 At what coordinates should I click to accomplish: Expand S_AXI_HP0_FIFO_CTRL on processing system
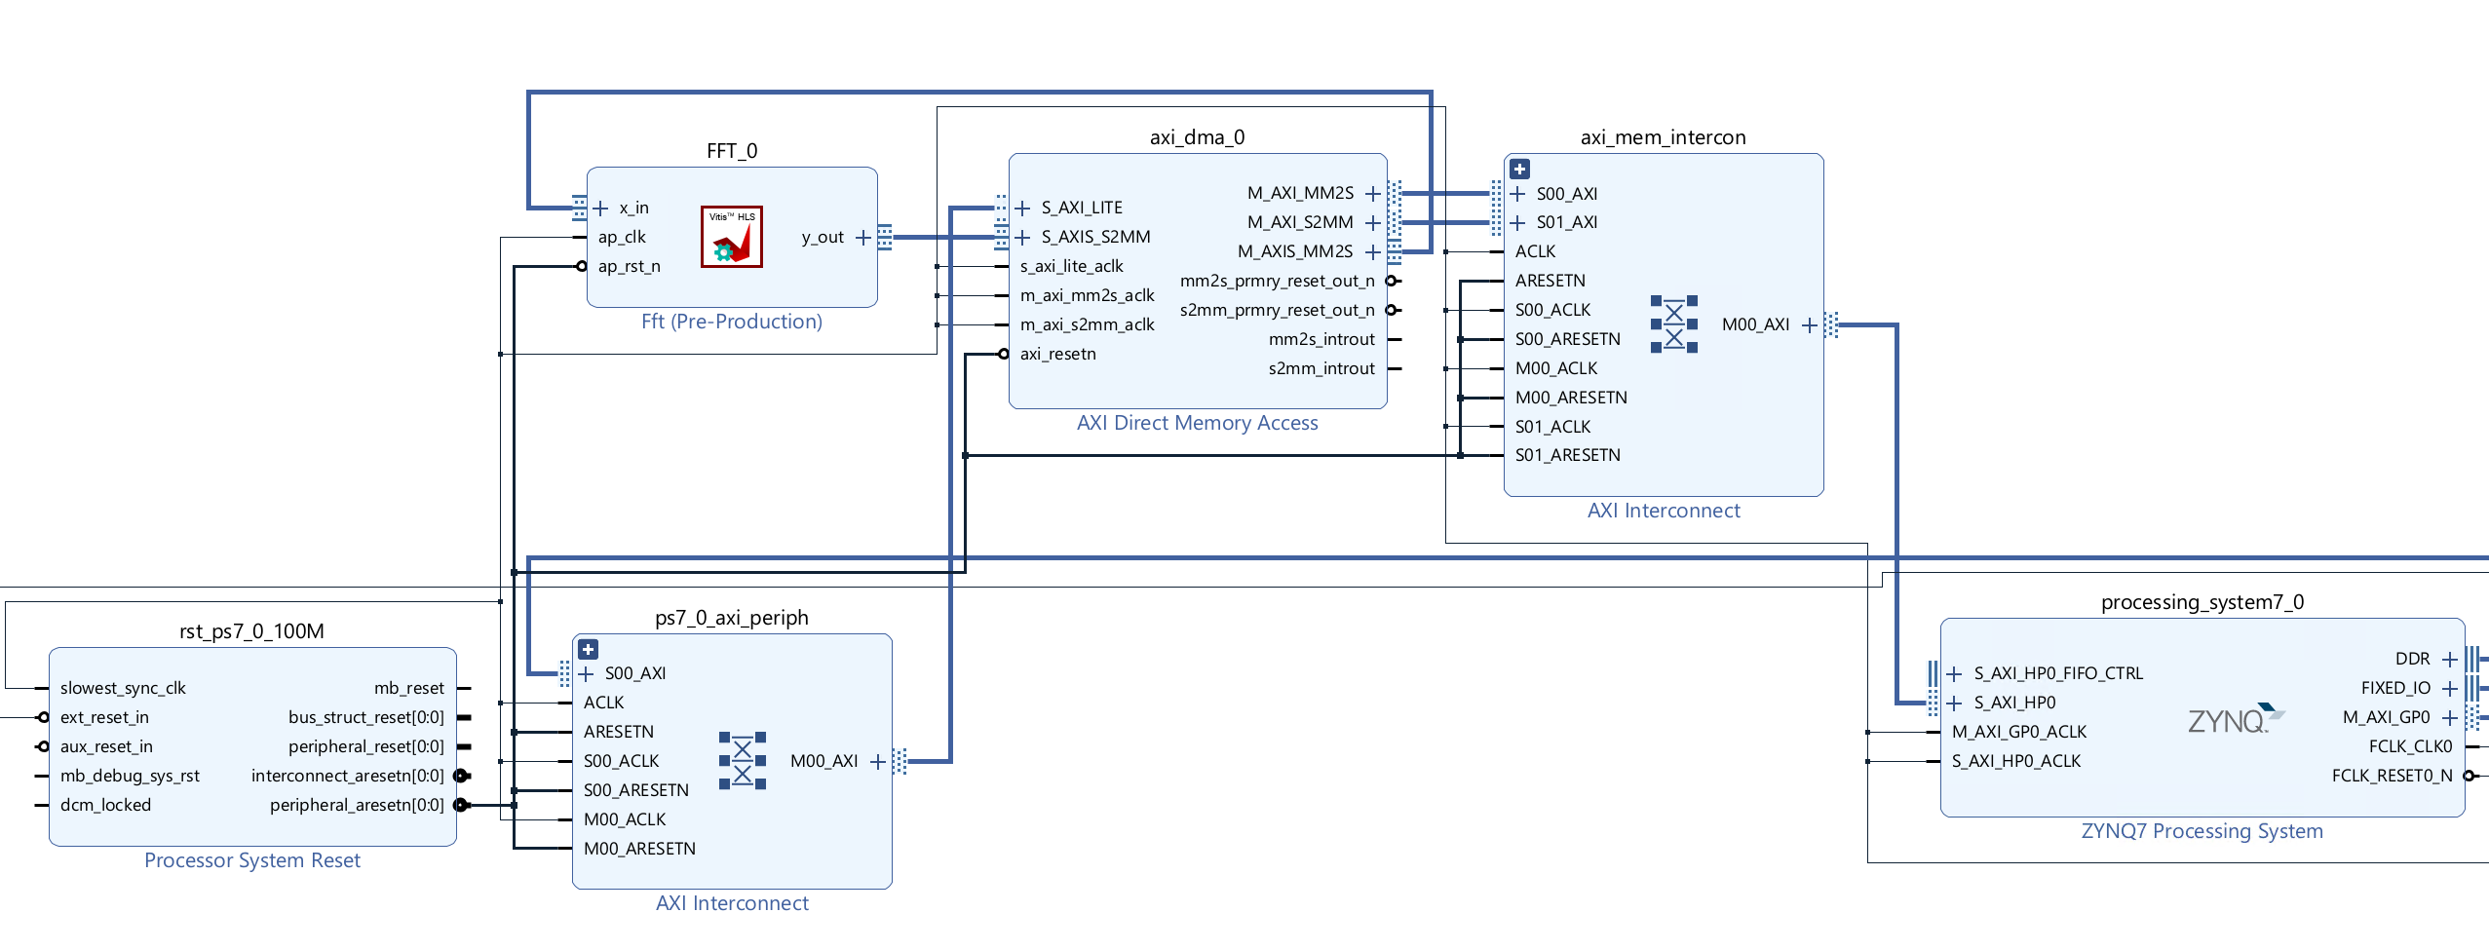[x=1954, y=673]
